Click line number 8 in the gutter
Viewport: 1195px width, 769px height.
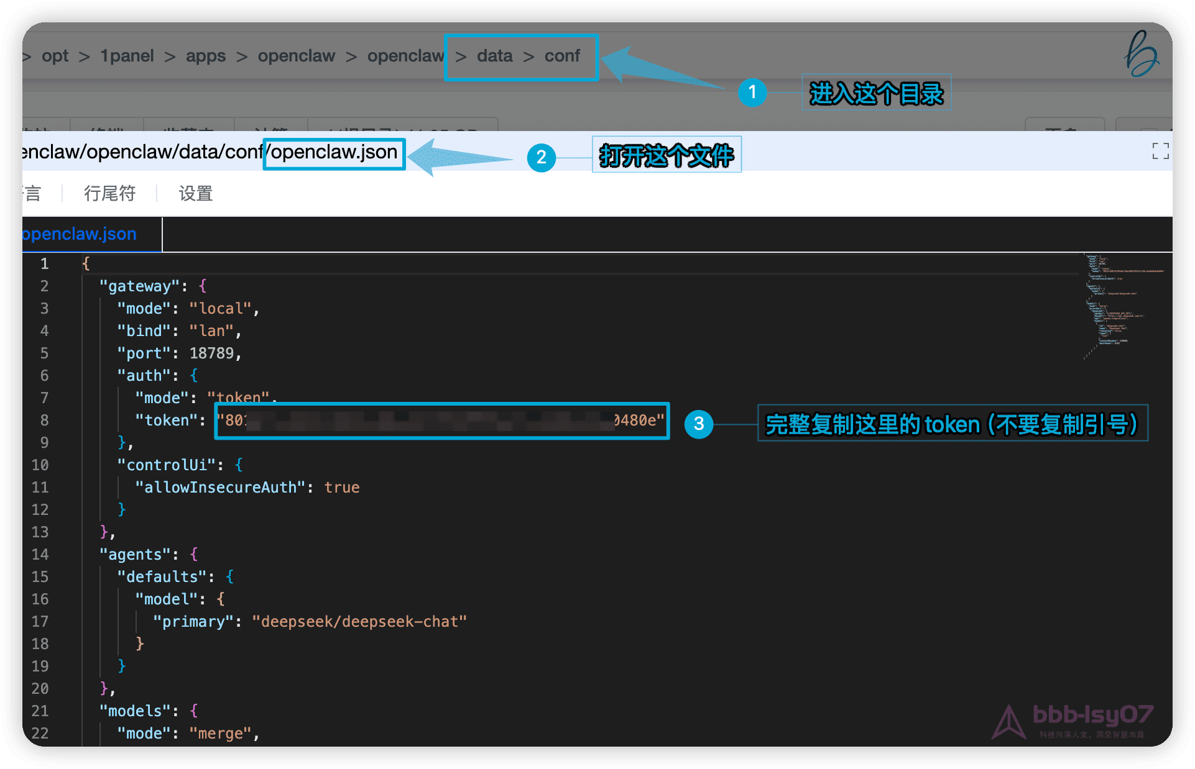[x=44, y=420]
